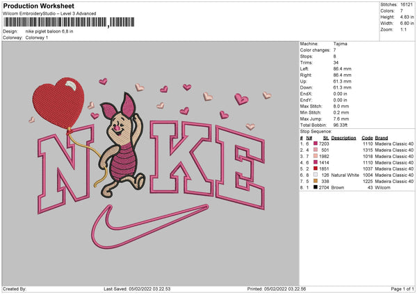Click thread code 1018
The height and width of the screenshot is (294, 417).
pos(368,156)
